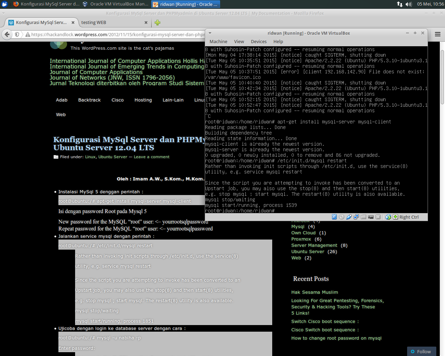Open the post title Konfigurasi MySql Server link
445x356 pixels.
129,144
